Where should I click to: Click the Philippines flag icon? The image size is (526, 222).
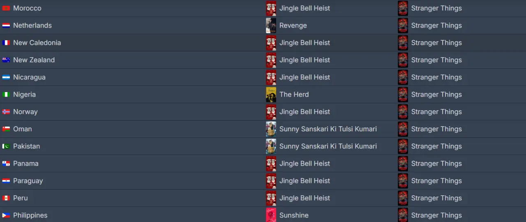point(6,215)
